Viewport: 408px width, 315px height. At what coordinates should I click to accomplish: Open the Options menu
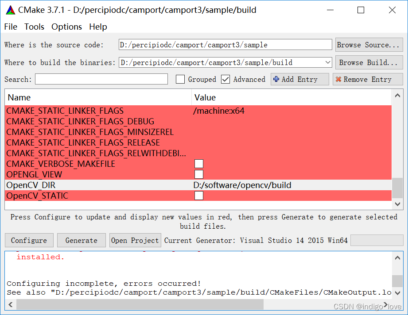66,27
